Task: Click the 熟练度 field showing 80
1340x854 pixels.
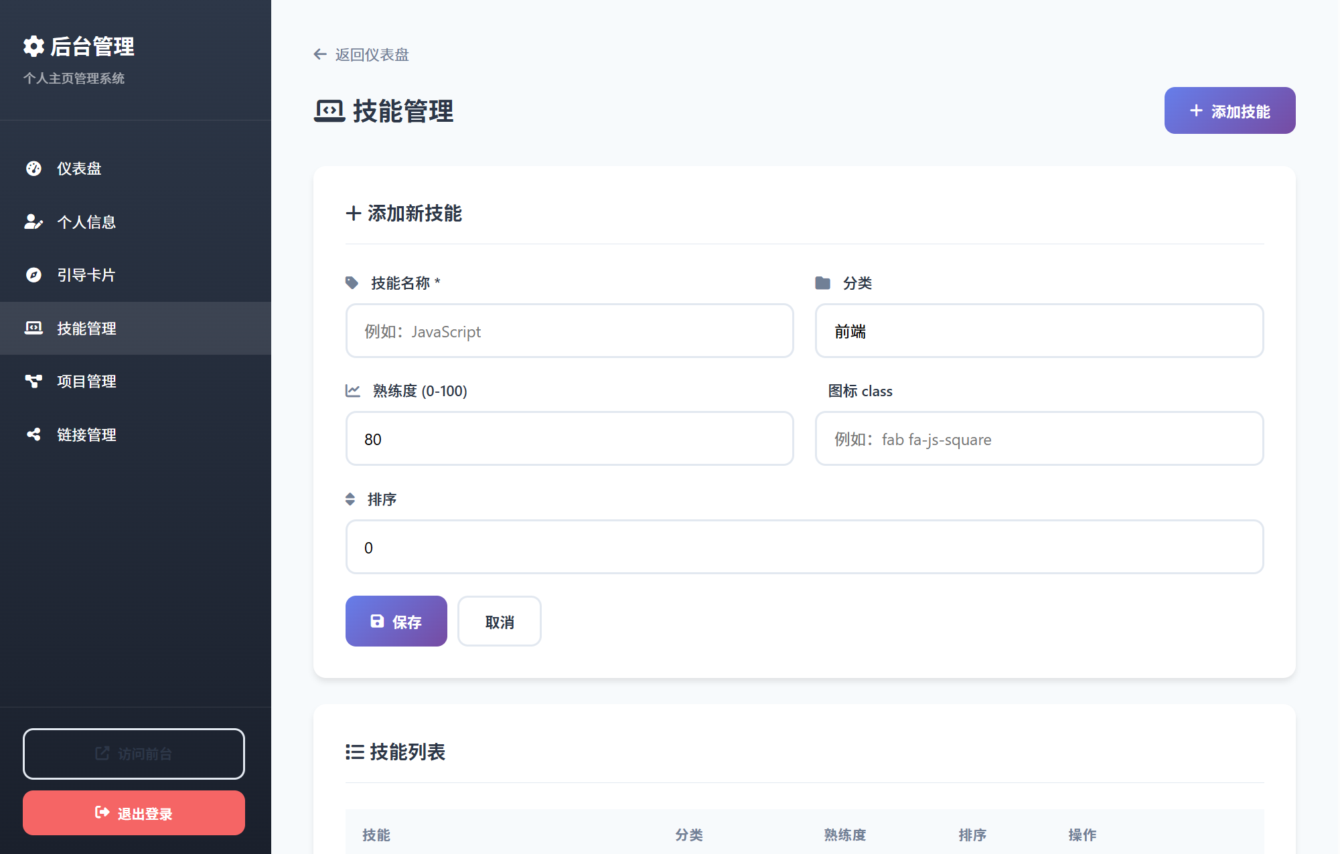Action: point(570,438)
